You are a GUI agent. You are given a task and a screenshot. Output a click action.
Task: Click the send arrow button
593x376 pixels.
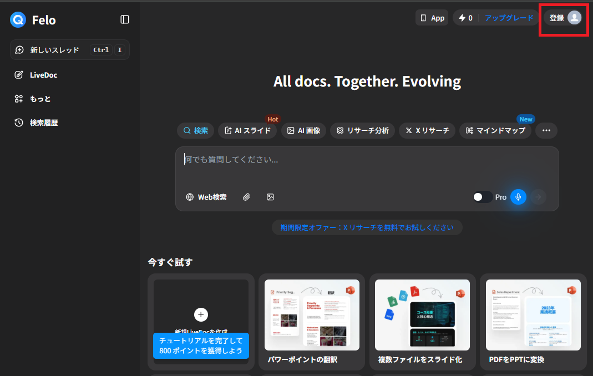point(538,197)
